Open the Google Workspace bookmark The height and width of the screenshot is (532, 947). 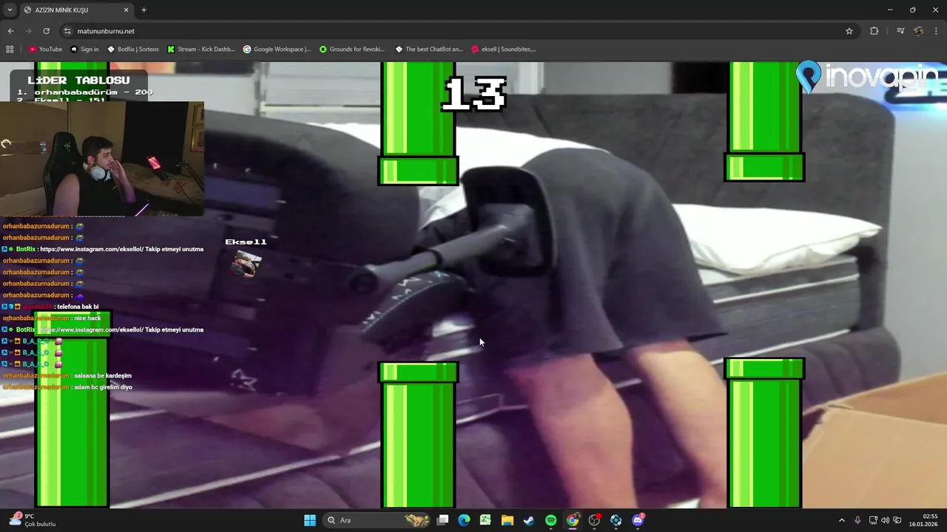point(277,50)
